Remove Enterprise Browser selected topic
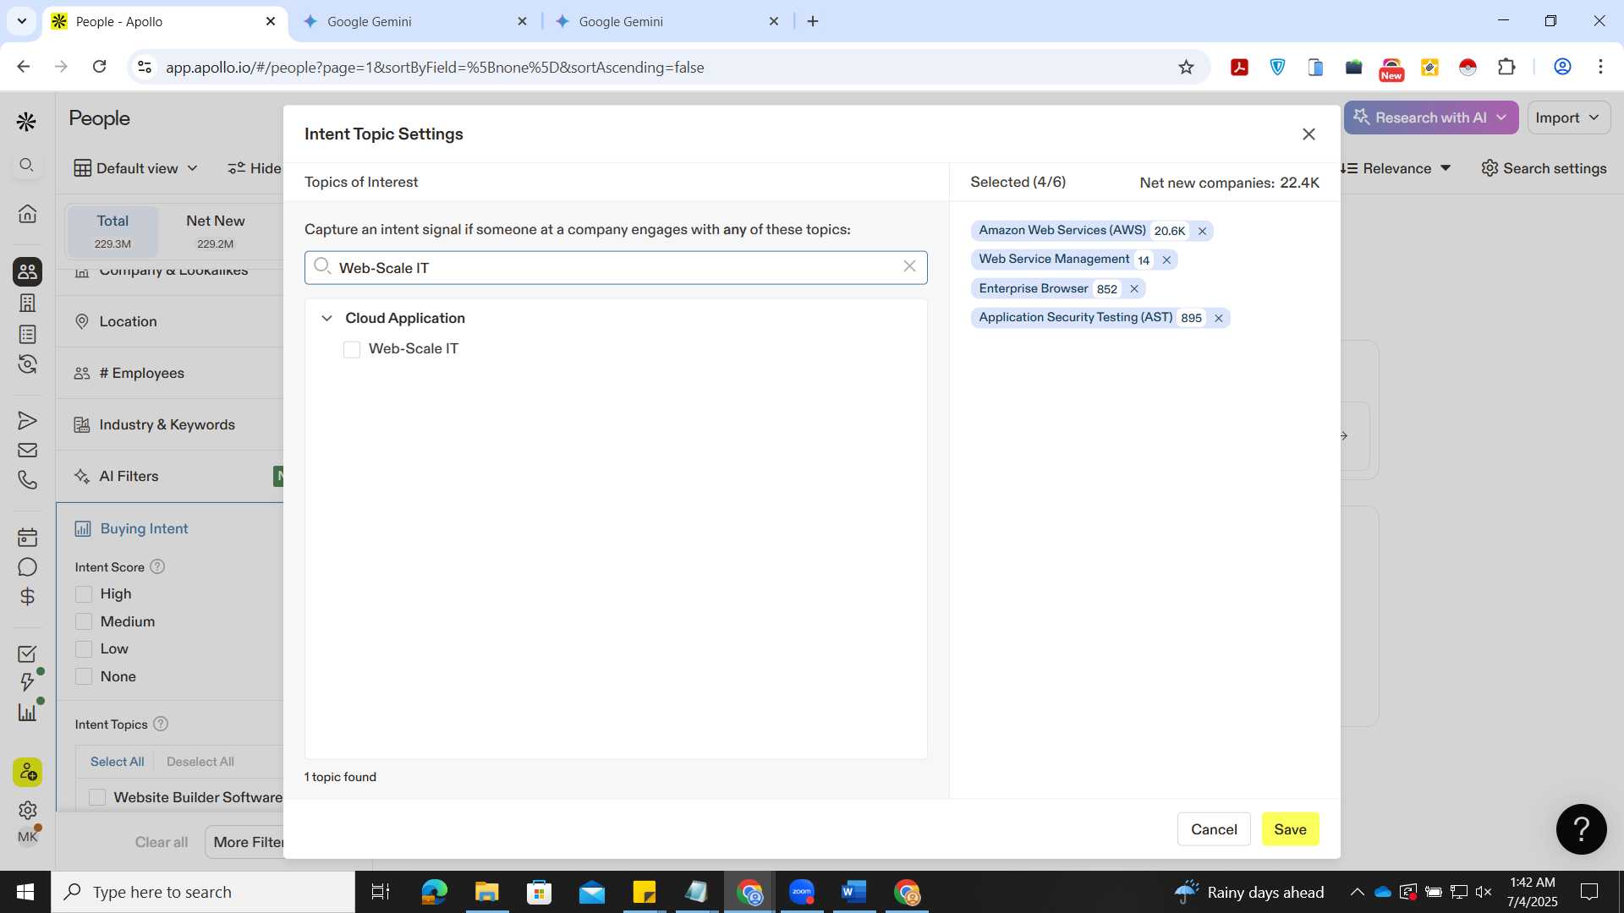 click(1134, 289)
